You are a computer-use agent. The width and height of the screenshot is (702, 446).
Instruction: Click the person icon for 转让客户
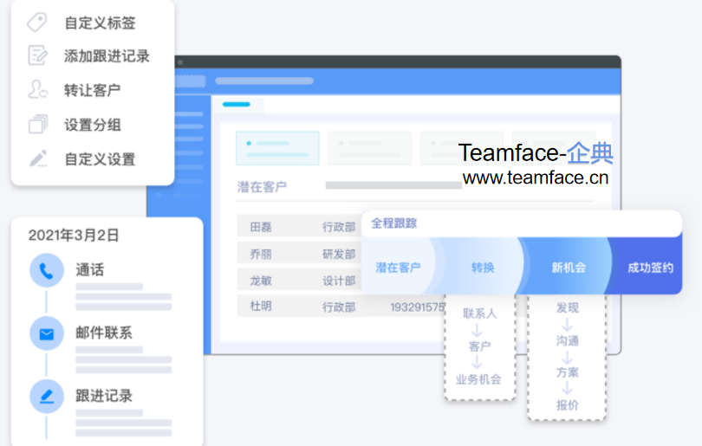click(x=37, y=89)
